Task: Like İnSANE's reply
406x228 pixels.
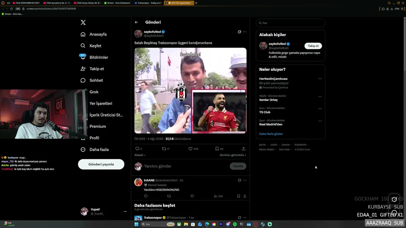Action: click(x=192, y=196)
